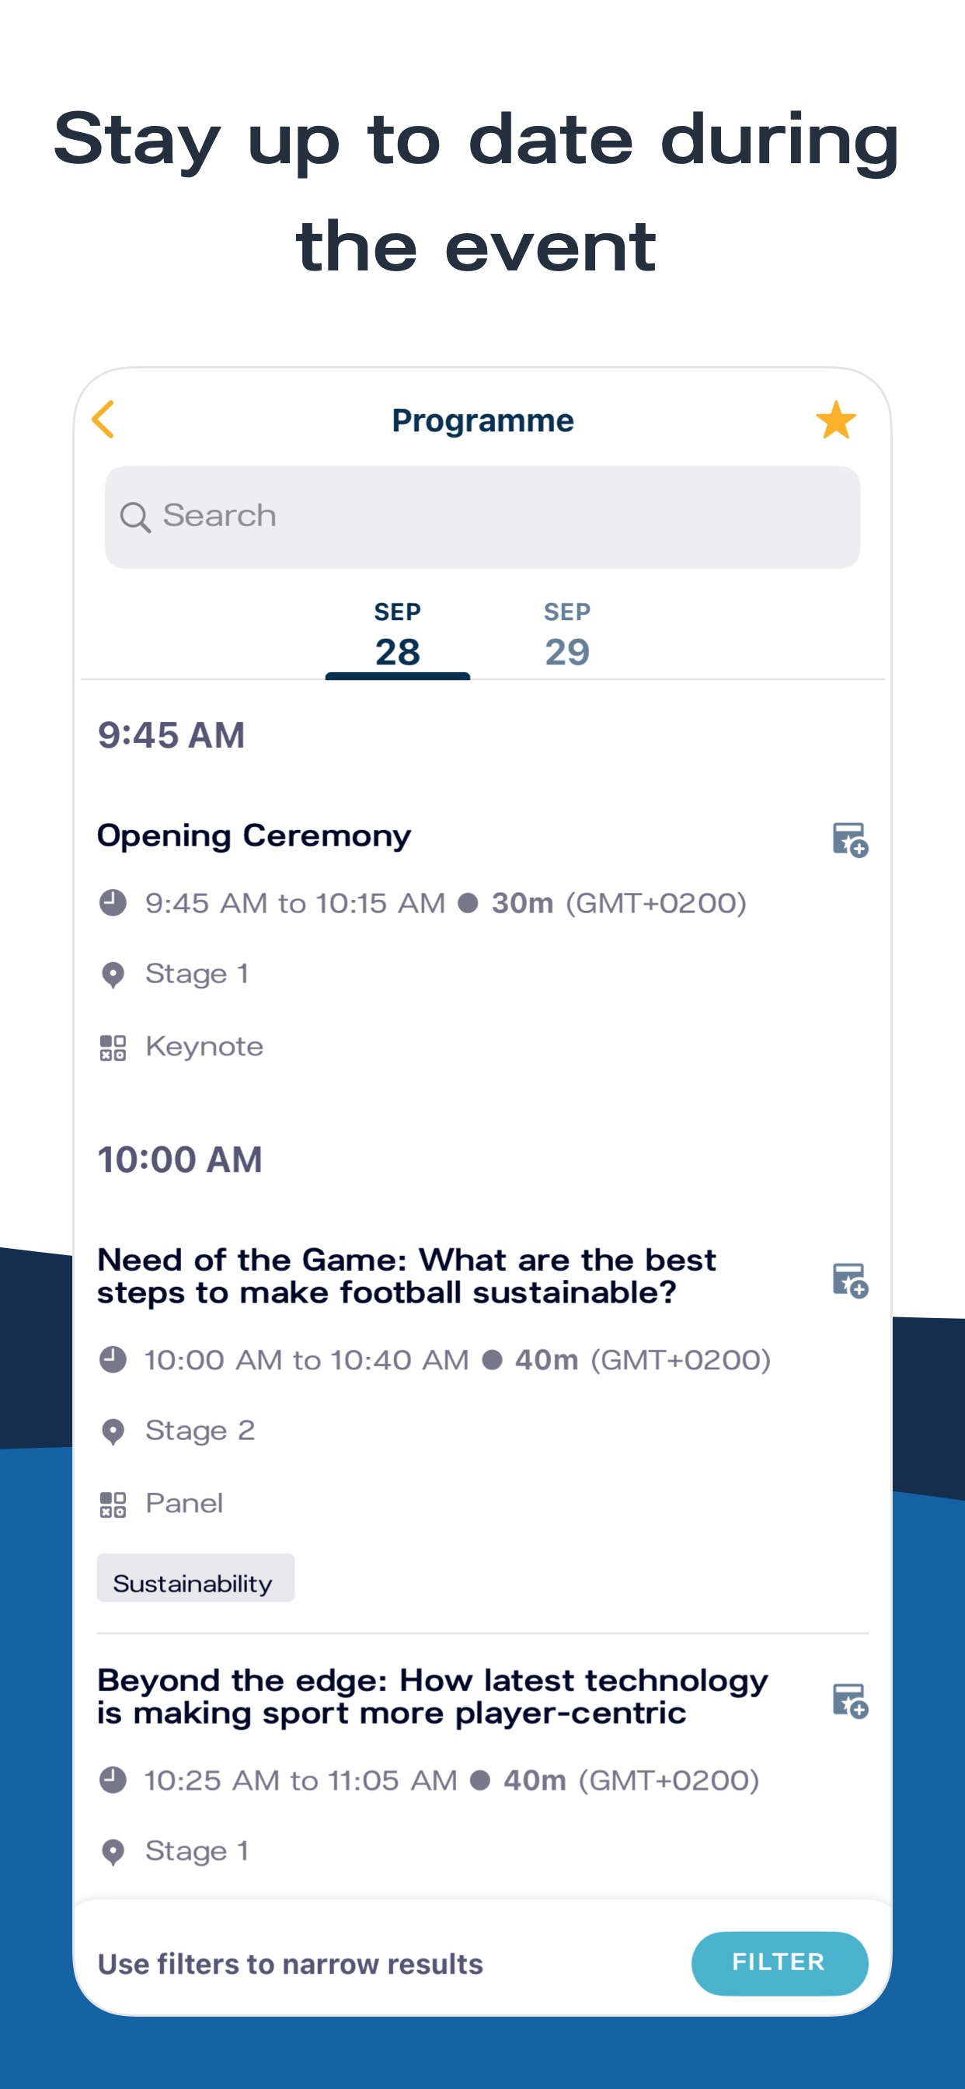Tap the 10:00 AM time header
The height and width of the screenshot is (2089, 965).
pyautogui.click(x=180, y=1160)
